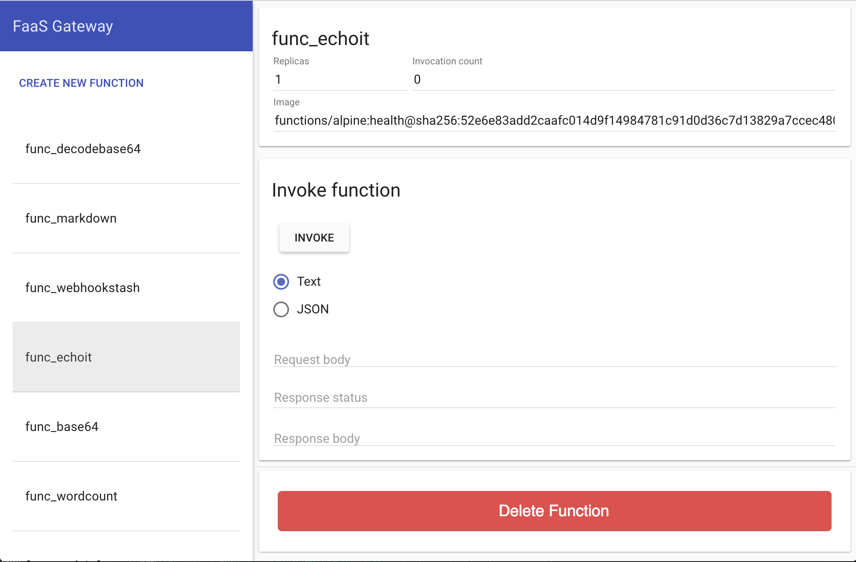Click the Replicas value field
Screen dimensions: 856x562
(341, 80)
